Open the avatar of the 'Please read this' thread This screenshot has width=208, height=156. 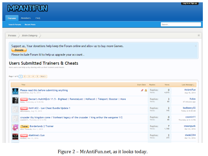point(15,91)
